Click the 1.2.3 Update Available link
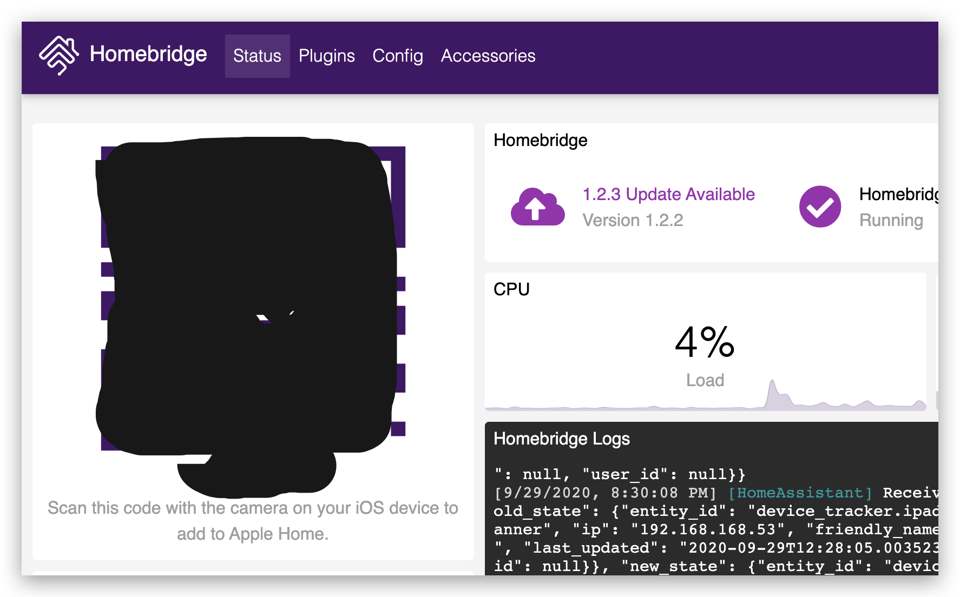Screen dimensions: 960x597 click(668, 194)
